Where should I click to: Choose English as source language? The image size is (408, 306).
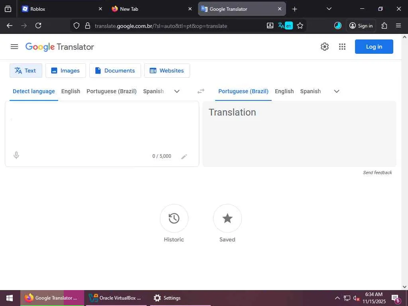click(71, 91)
